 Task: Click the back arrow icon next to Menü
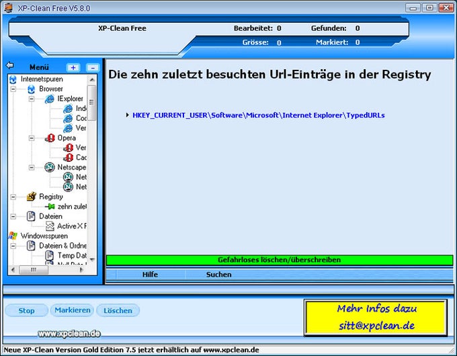10,65
